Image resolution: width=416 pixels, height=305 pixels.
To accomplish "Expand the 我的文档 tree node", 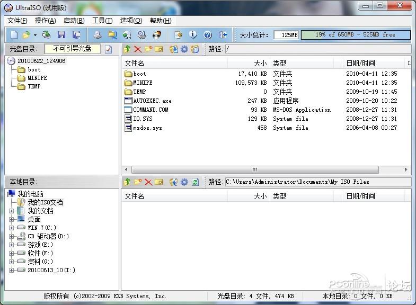I will 11,211.
